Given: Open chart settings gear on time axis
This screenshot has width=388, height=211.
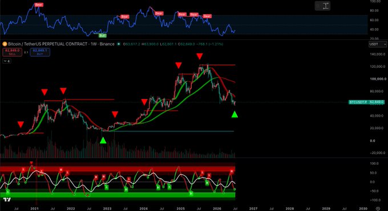Looking at the screenshot, I should click(x=378, y=209).
